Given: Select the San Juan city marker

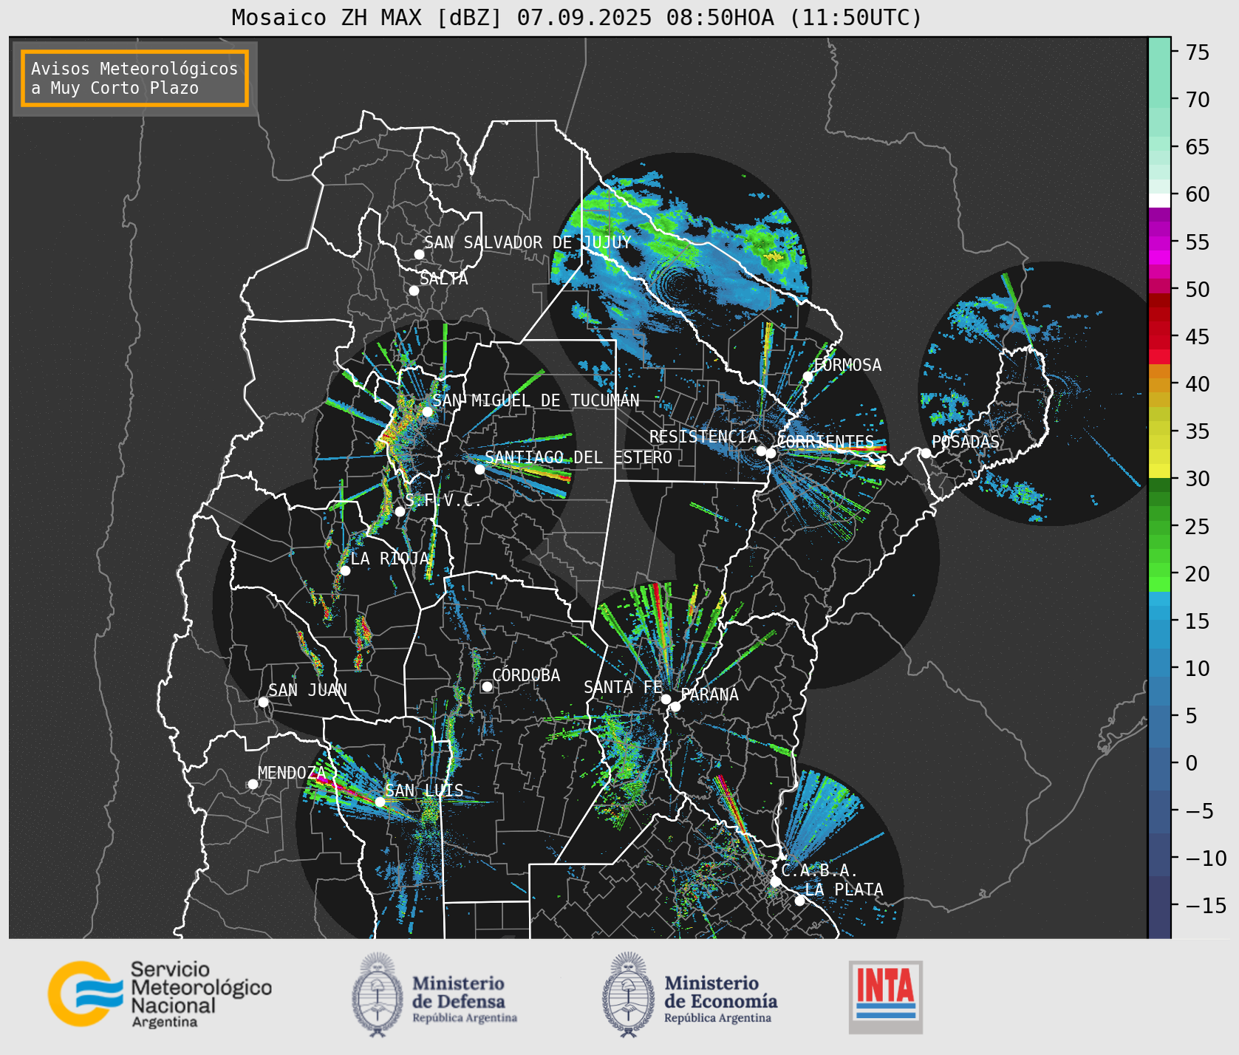Looking at the screenshot, I should [x=263, y=702].
